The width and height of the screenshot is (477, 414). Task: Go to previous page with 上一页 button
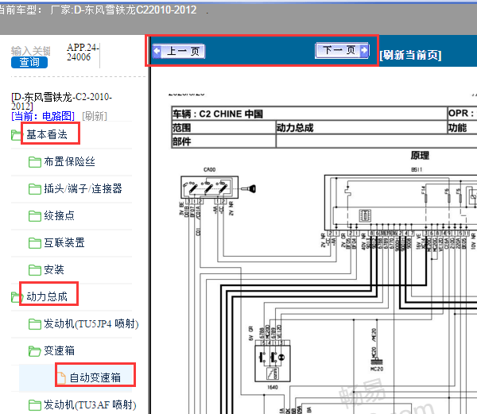(179, 52)
